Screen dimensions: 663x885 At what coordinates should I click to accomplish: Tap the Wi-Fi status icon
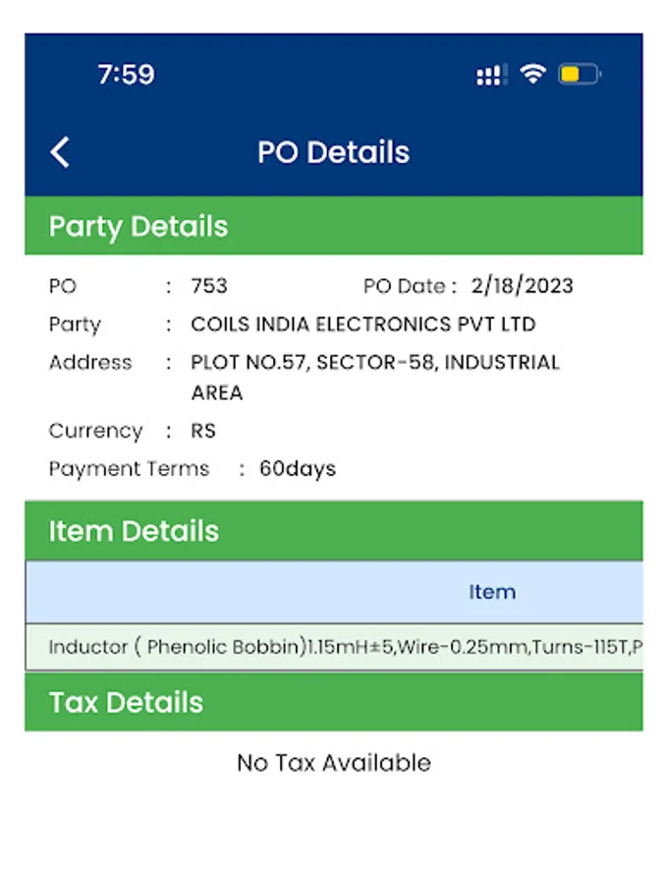(x=532, y=75)
